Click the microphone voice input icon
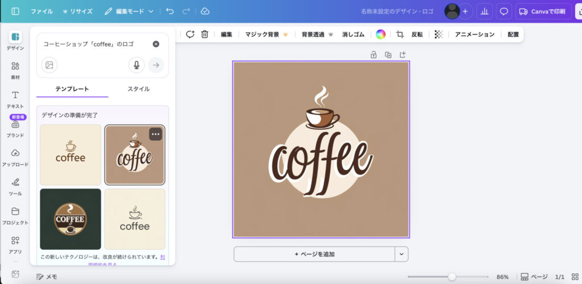 coord(136,65)
